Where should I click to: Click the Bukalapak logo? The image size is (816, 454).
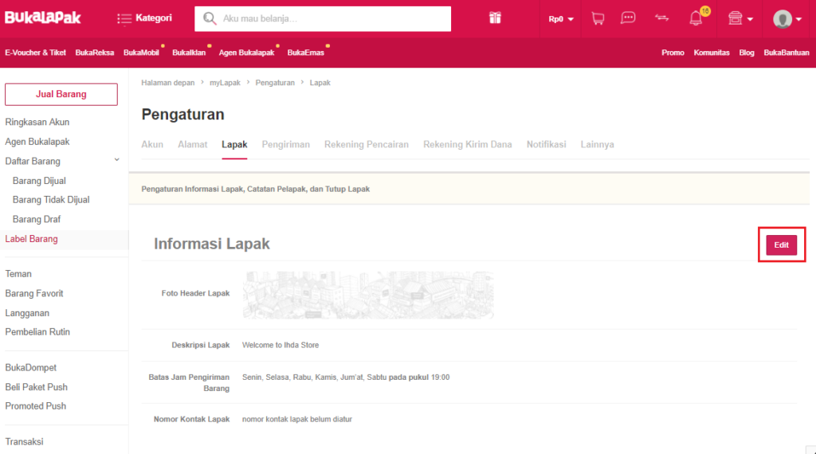coord(43,18)
